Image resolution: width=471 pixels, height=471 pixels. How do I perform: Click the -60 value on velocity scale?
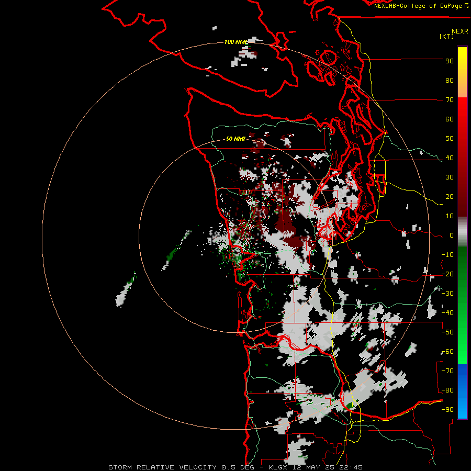pos(447,352)
